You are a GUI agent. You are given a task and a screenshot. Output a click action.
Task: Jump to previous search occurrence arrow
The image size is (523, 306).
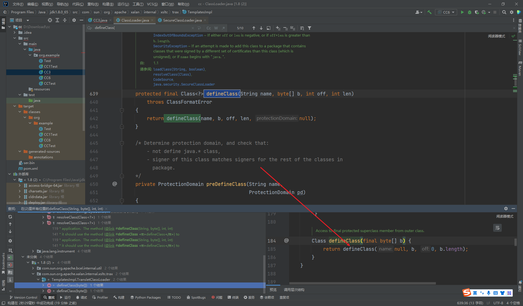(254, 28)
